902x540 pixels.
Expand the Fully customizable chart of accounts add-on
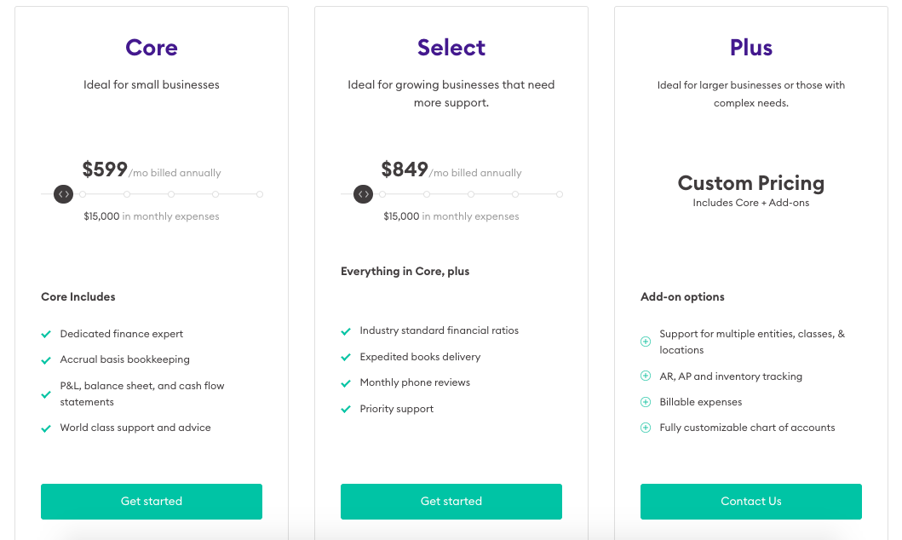pyautogui.click(x=646, y=428)
